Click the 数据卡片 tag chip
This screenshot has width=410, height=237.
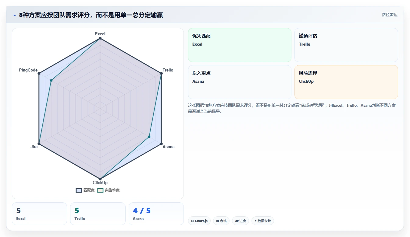click(262, 221)
